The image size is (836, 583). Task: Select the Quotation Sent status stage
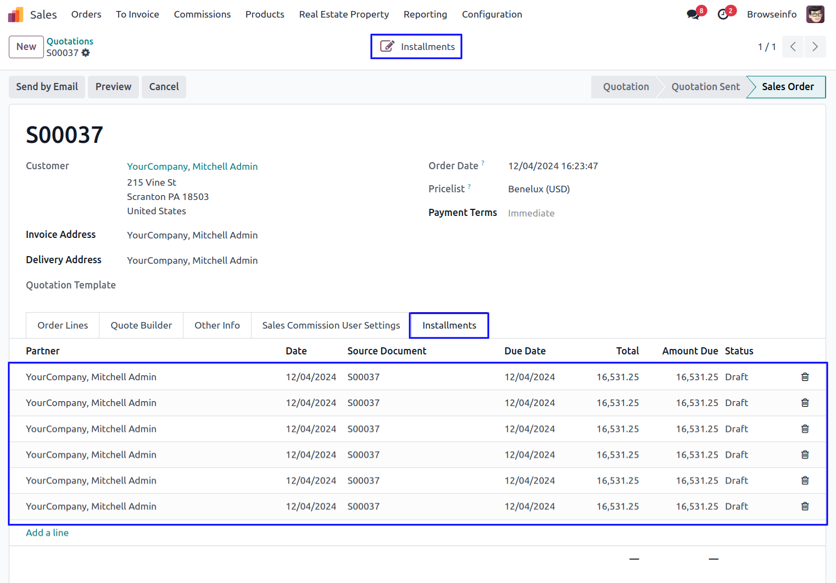point(705,87)
